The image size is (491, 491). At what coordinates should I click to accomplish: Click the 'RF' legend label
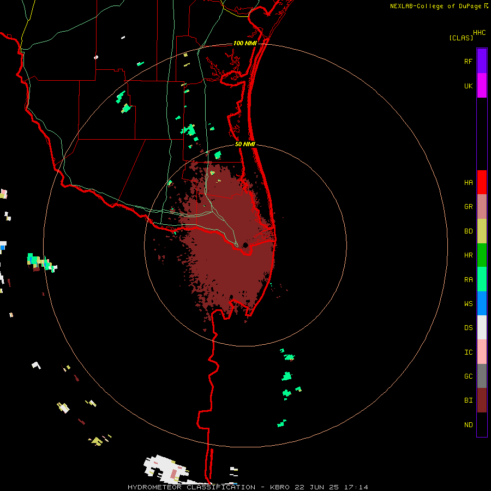point(469,62)
